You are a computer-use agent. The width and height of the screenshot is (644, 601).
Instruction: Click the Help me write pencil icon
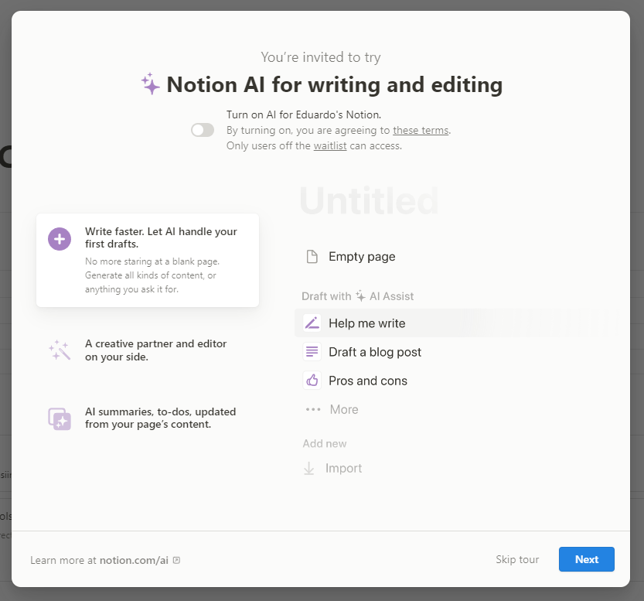click(312, 323)
